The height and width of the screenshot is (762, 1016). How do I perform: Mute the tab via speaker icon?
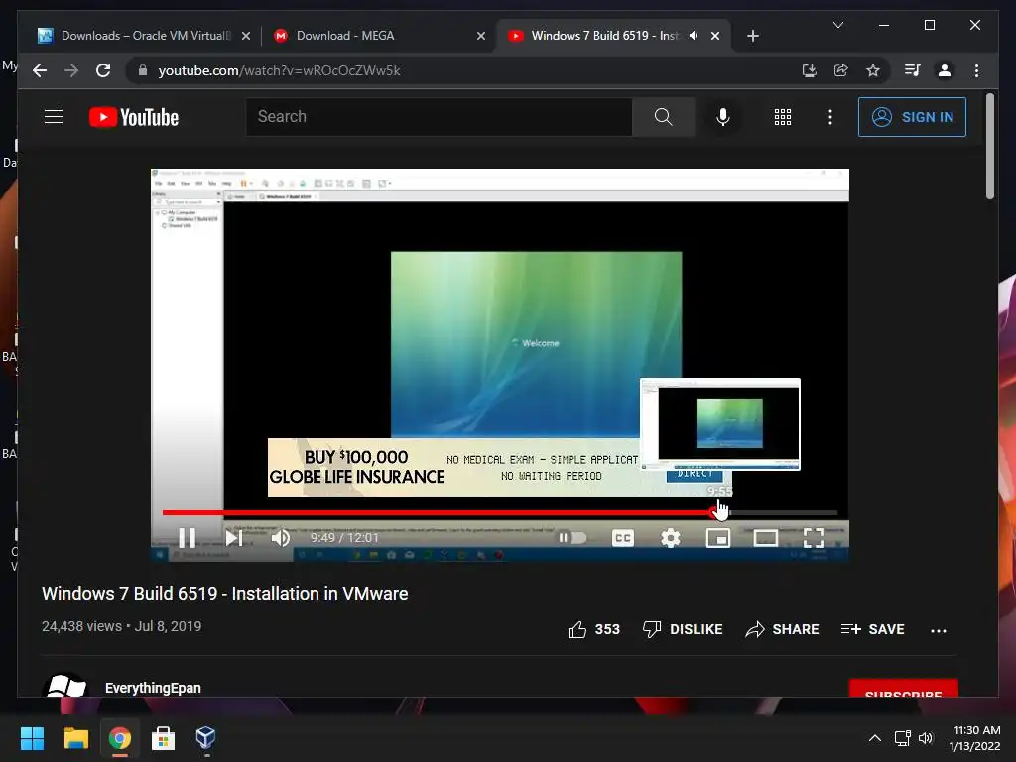tap(694, 36)
